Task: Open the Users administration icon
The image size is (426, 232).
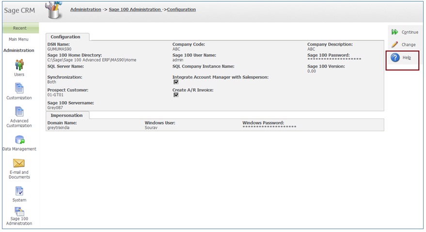Action: (19, 65)
